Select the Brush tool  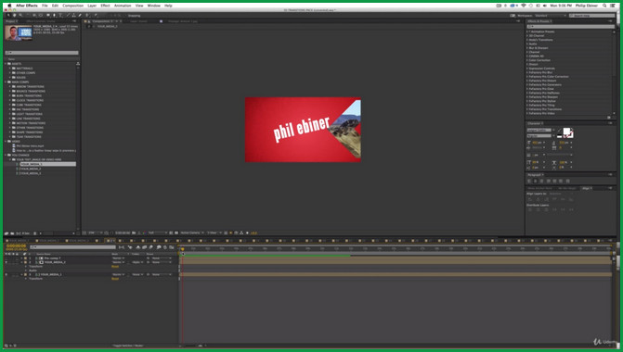pyautogui.click(x=69, y=16)
